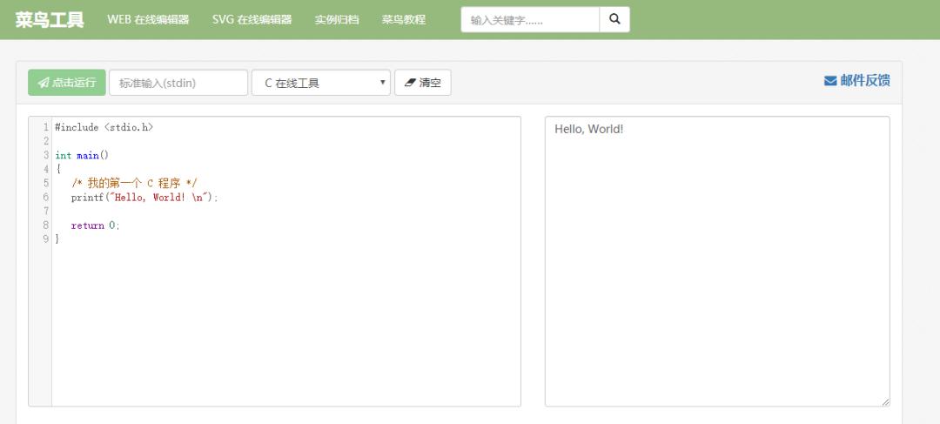Place cursor on the printf code line

(x=145, y=198)
